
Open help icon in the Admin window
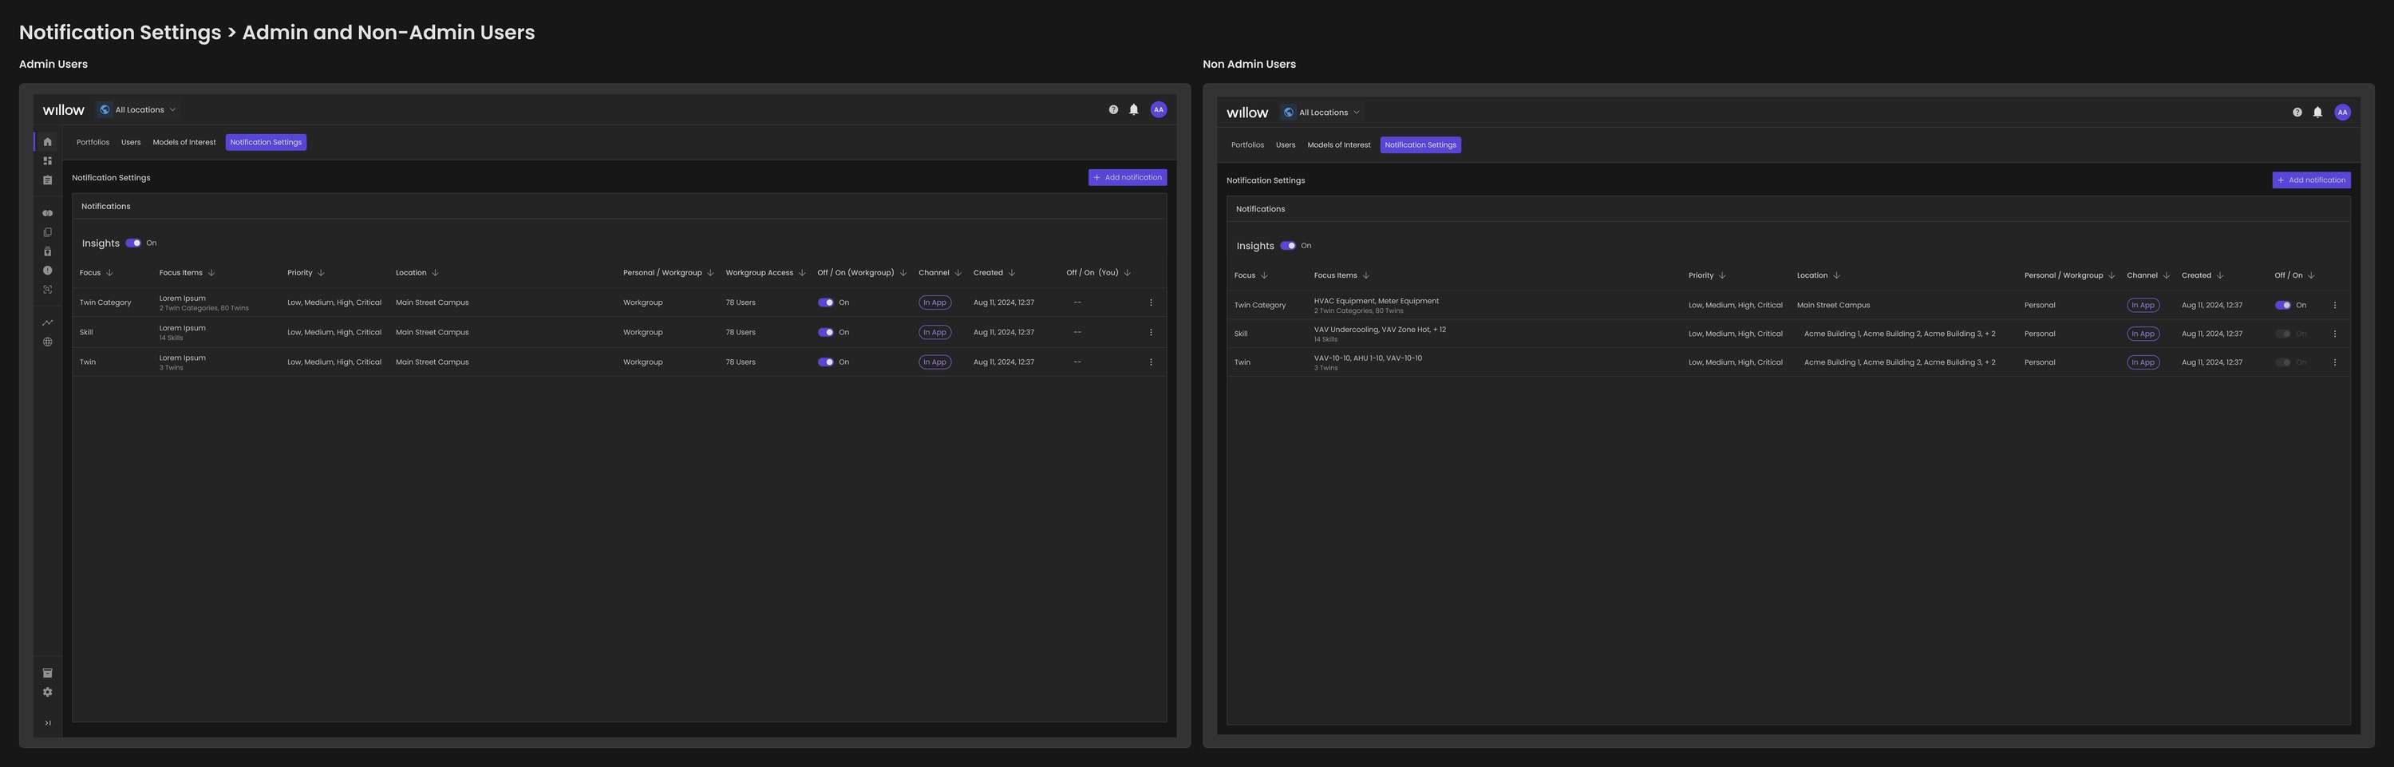click(x=1113, y=109)
